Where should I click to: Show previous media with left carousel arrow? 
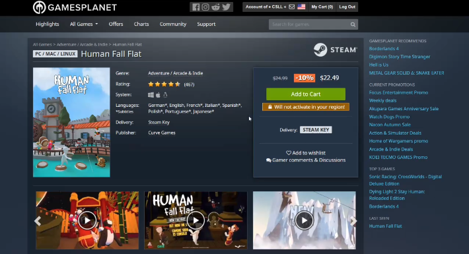(38, 221)
